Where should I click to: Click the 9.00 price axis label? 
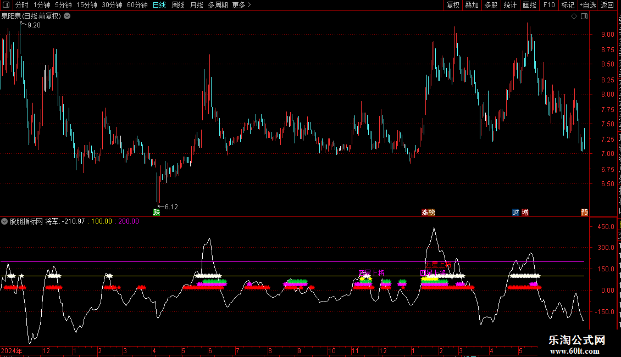coord(607,35)
